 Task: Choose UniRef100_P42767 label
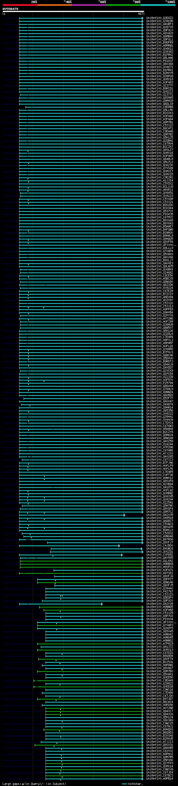point(160,592)
